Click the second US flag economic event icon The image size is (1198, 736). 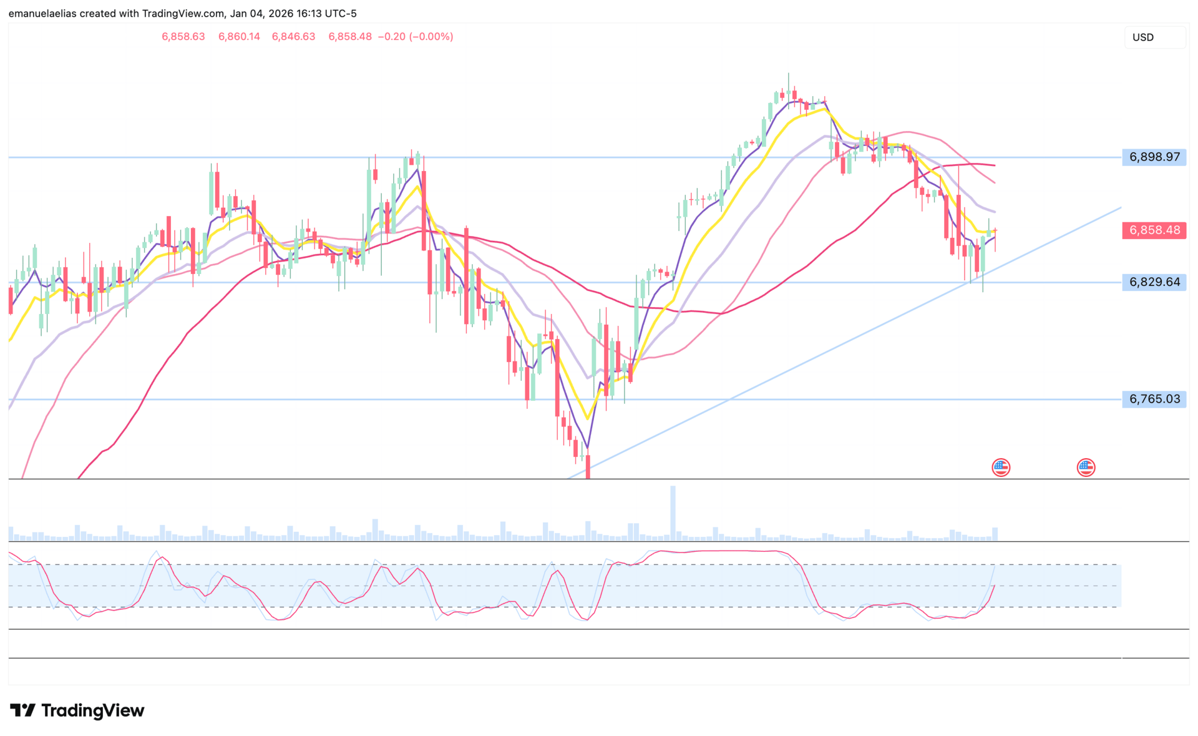(x=1086, y=467)
